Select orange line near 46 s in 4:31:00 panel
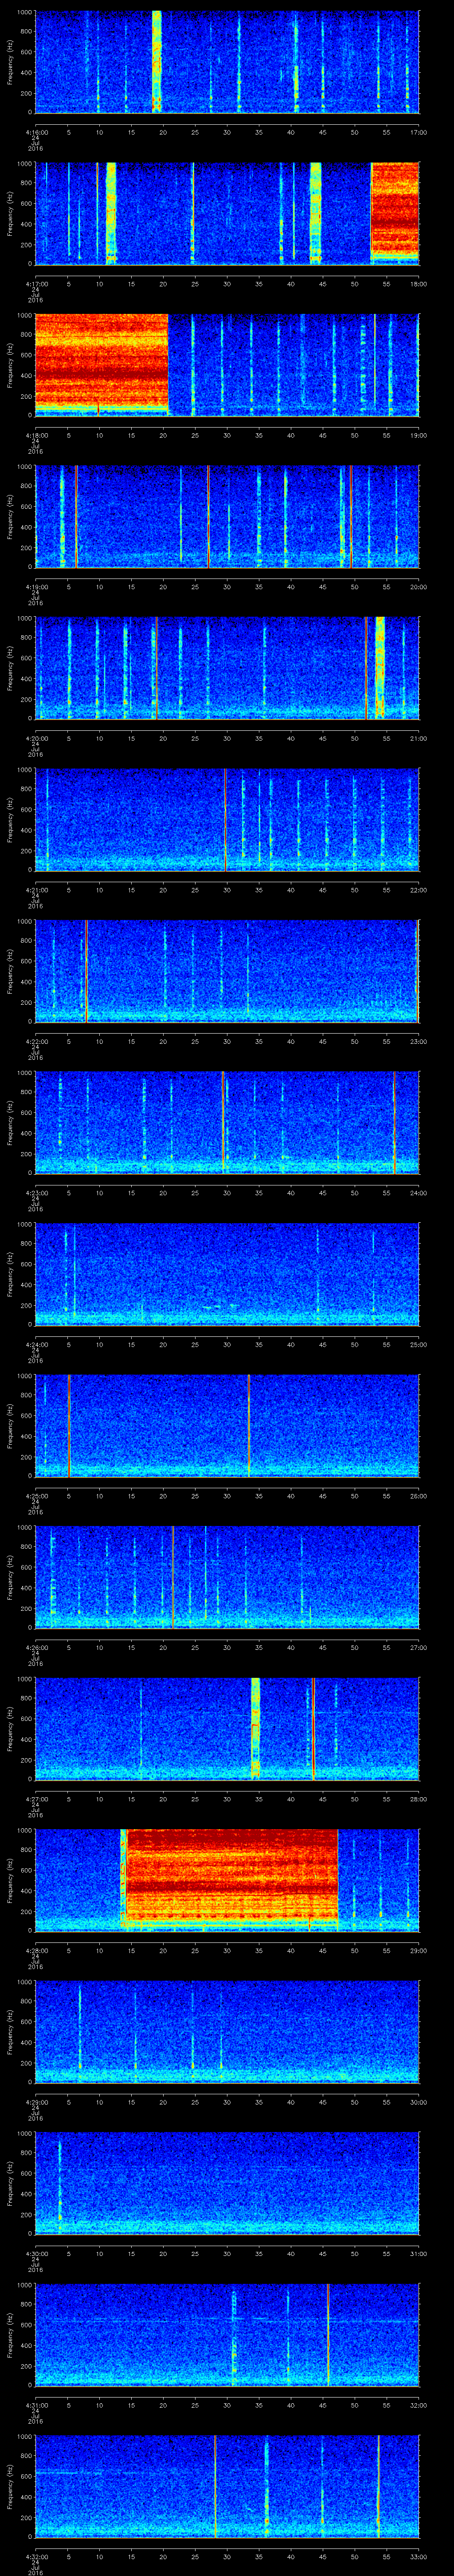 328,2334
